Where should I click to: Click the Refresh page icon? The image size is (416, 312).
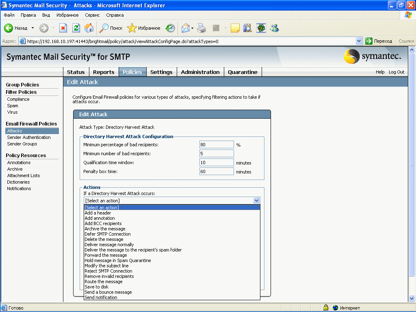(x=76, y=28)
